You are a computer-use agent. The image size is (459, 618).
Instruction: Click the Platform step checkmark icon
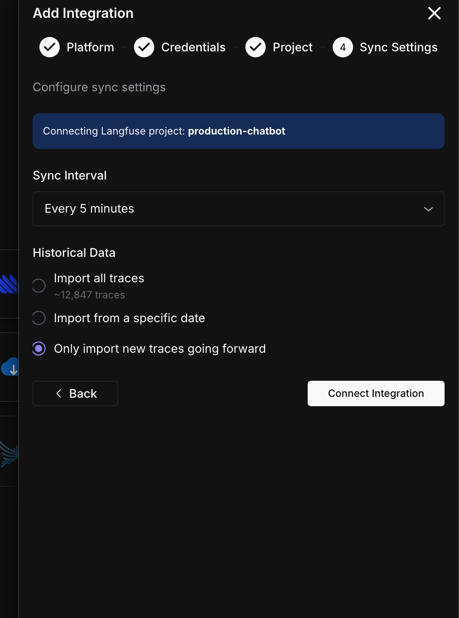(49, 47)
